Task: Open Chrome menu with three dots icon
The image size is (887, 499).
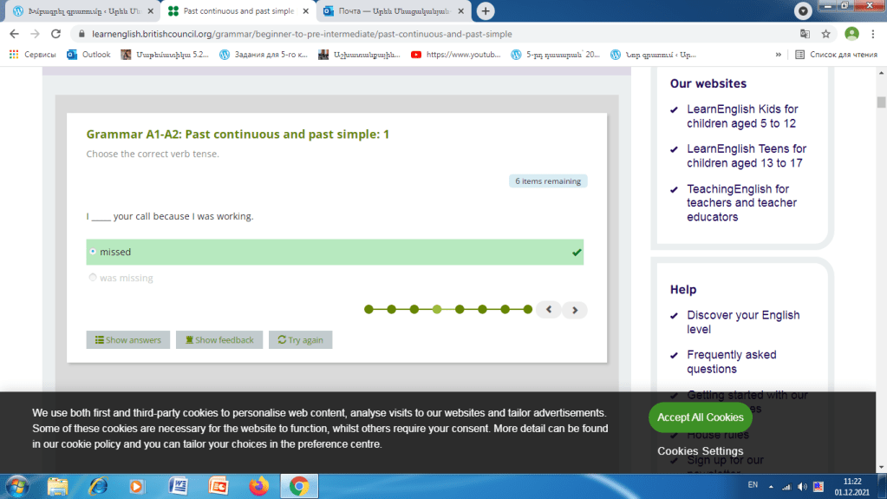Action: coord(874,34)
